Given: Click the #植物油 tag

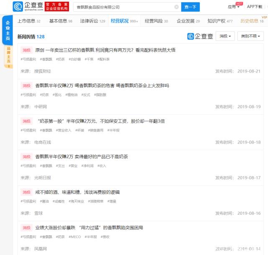Looking at the screenshot, I should (72, 95).
